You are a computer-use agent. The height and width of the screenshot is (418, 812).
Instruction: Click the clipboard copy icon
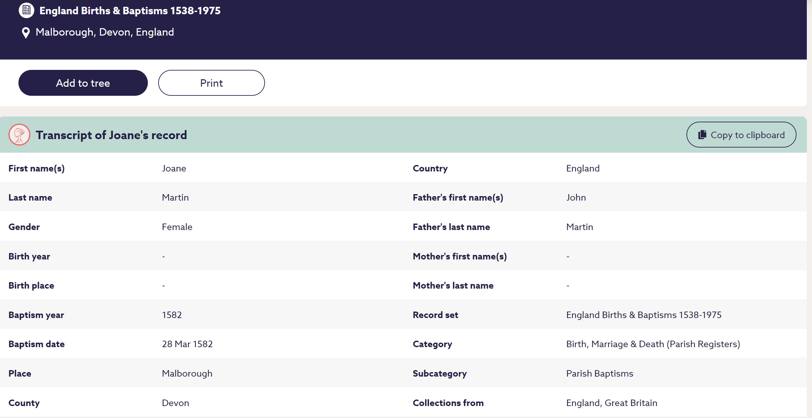click(702, 135)
